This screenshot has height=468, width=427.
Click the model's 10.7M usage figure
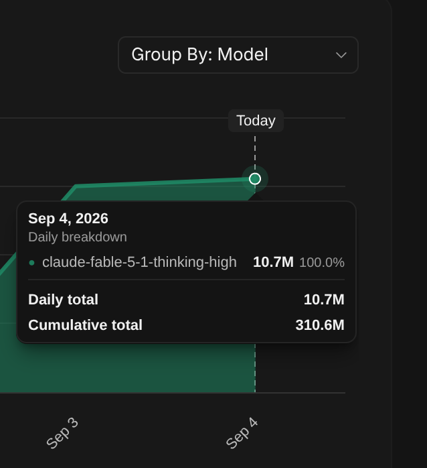pyautogui.click(x=273, y=262)
